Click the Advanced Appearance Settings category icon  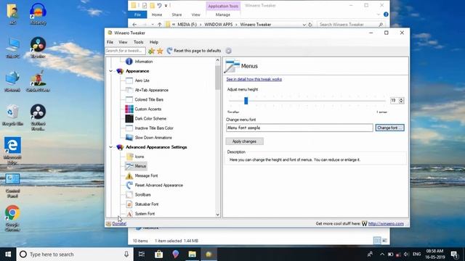point(120,147)
